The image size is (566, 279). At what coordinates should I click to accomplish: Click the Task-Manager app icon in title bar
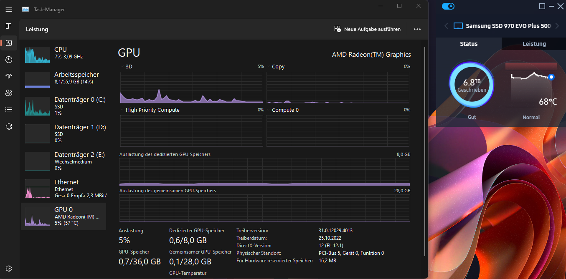point(25,9)
